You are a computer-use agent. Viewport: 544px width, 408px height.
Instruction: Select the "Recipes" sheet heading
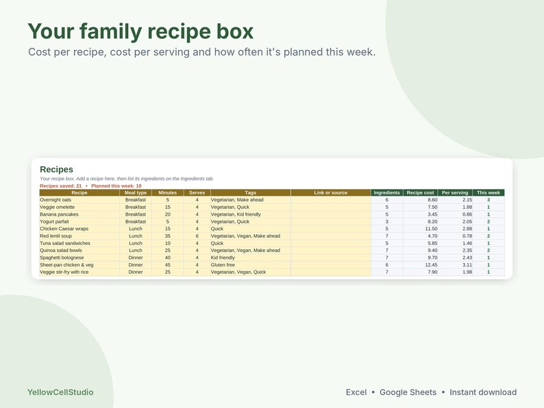(x=57, y=169)
